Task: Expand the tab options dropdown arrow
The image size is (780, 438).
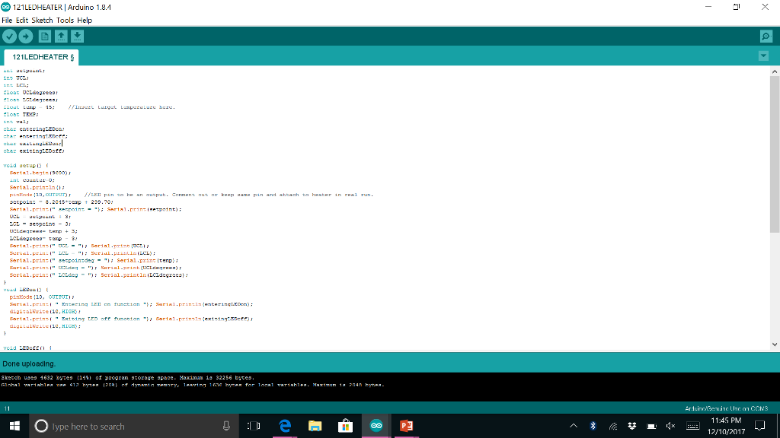Action: click(x=763, y=56)
